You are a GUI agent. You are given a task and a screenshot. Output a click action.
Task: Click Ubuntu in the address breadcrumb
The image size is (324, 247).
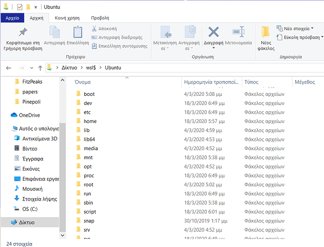pyautogui.click(x=113, y=68)
